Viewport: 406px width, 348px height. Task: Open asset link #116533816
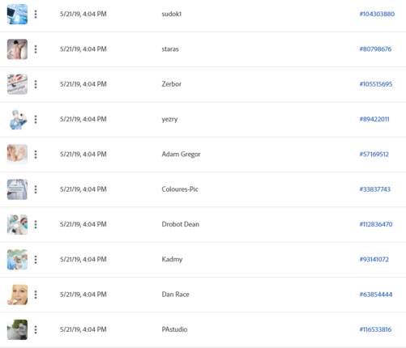[x=375, y=329]
